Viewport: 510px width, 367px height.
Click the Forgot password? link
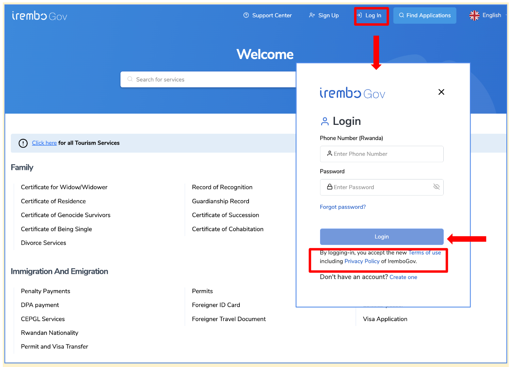[x=343, y=207]
